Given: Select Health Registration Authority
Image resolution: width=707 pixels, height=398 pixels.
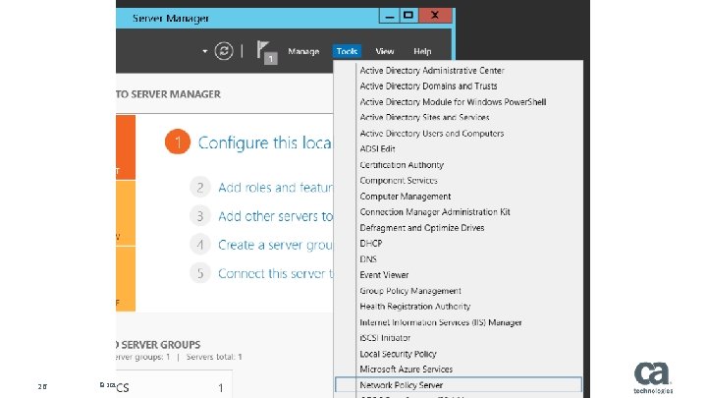Looking at the screenshot, I should [x=414, y=307].
